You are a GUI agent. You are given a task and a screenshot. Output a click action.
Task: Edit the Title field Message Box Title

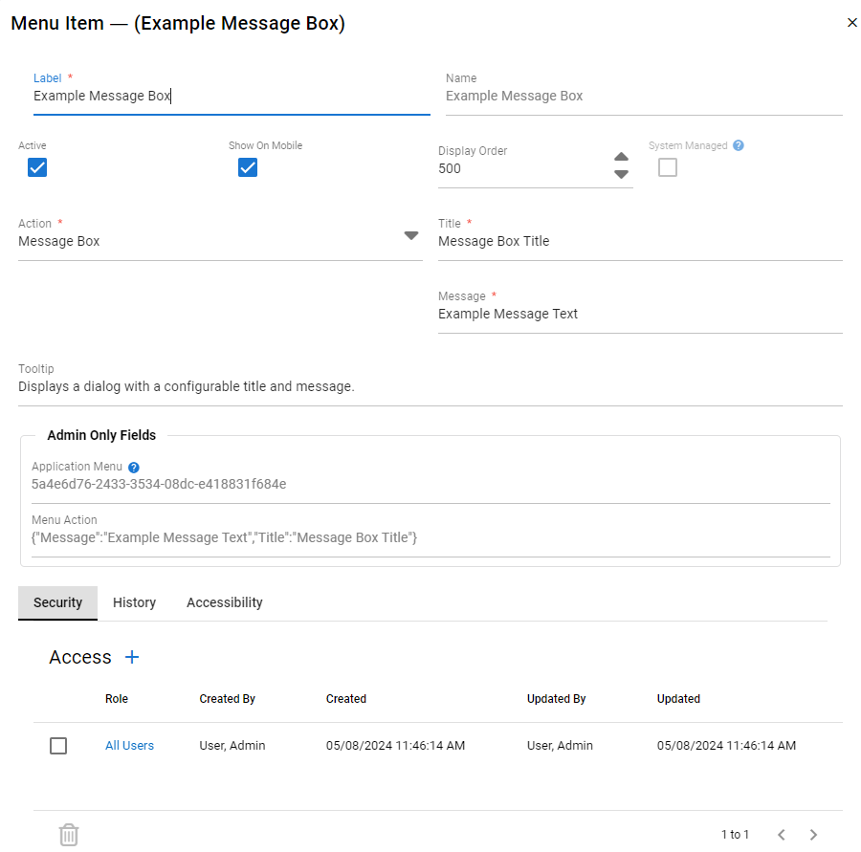pyautogui.click(x=640, y=242)
